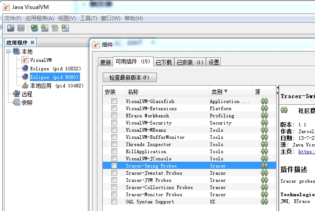The image size is (315, 211).
Task: Enable VisualVM-Security install checkbox
Action: (x=114, y=123)
